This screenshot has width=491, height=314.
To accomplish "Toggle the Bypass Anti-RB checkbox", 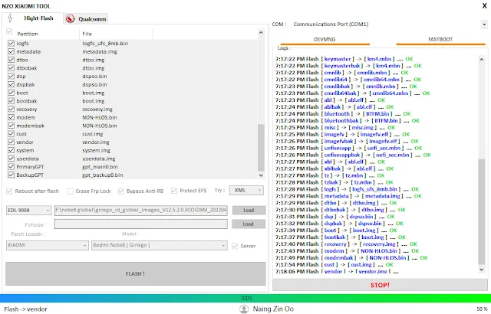I will point(121,191).
